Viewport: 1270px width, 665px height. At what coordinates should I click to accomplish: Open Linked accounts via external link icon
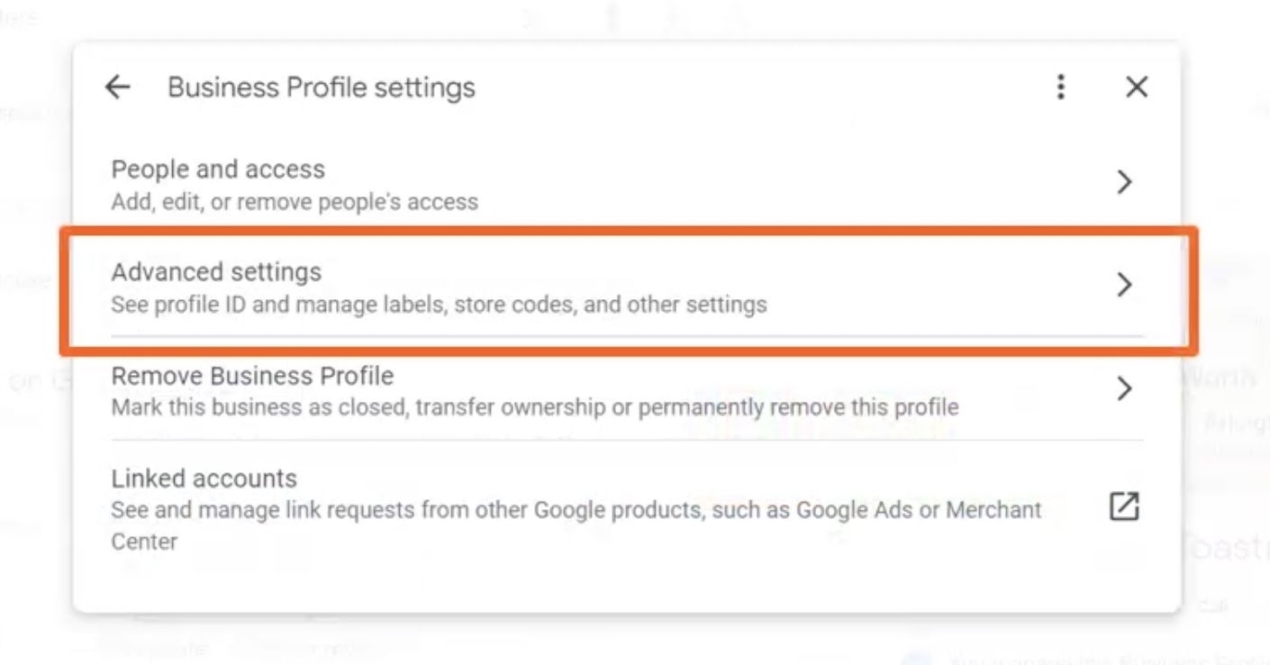(x=1124, y=506)
